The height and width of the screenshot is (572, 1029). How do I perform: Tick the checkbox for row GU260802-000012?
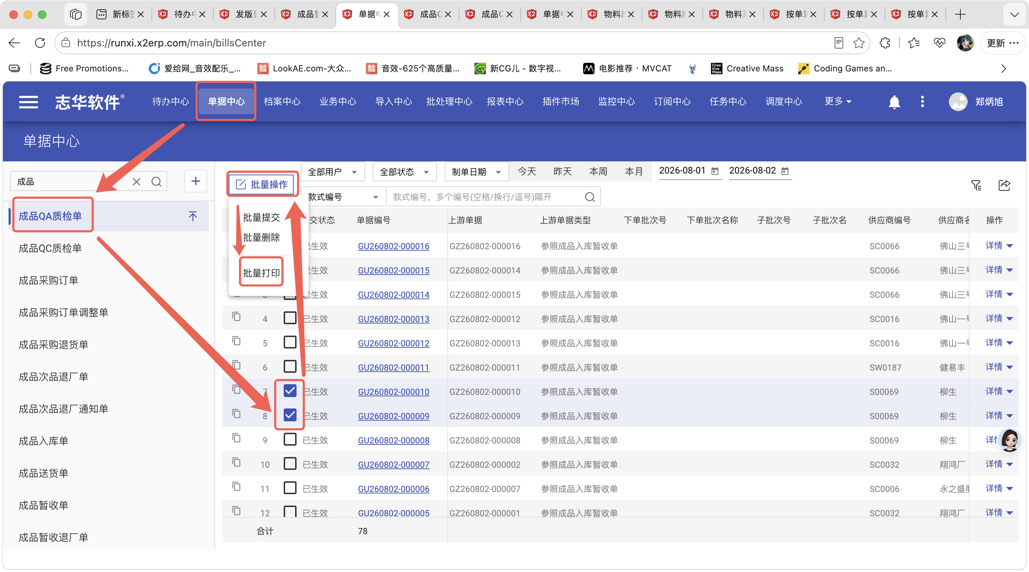(290, 342)
